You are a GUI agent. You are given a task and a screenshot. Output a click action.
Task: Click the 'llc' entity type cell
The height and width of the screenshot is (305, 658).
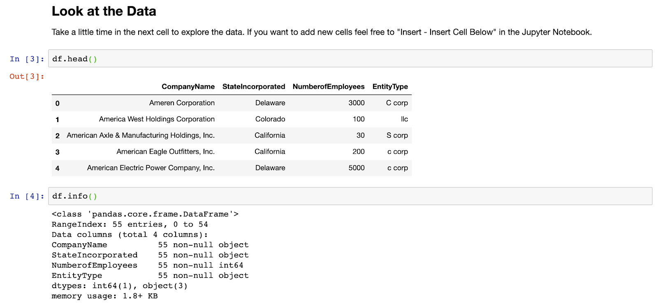pyautogui.click(x=405, y=119)
